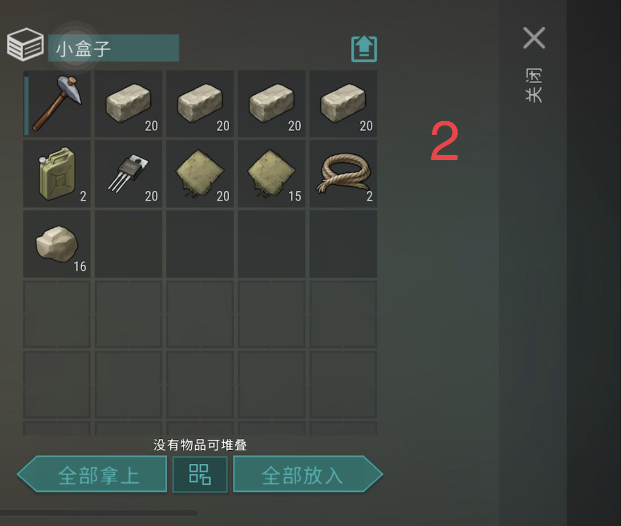Click the 小盒子 name field
621x526 pixels.
click(113, 48)
